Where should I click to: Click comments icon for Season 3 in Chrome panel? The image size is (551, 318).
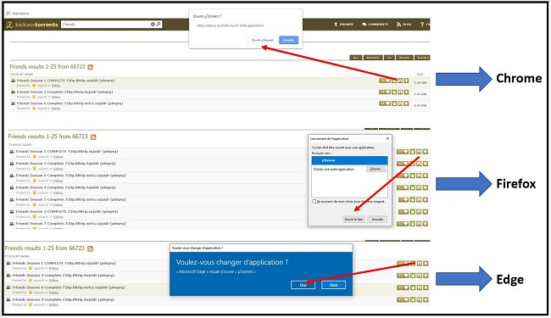pyautogui.click(x=385, y=92)
